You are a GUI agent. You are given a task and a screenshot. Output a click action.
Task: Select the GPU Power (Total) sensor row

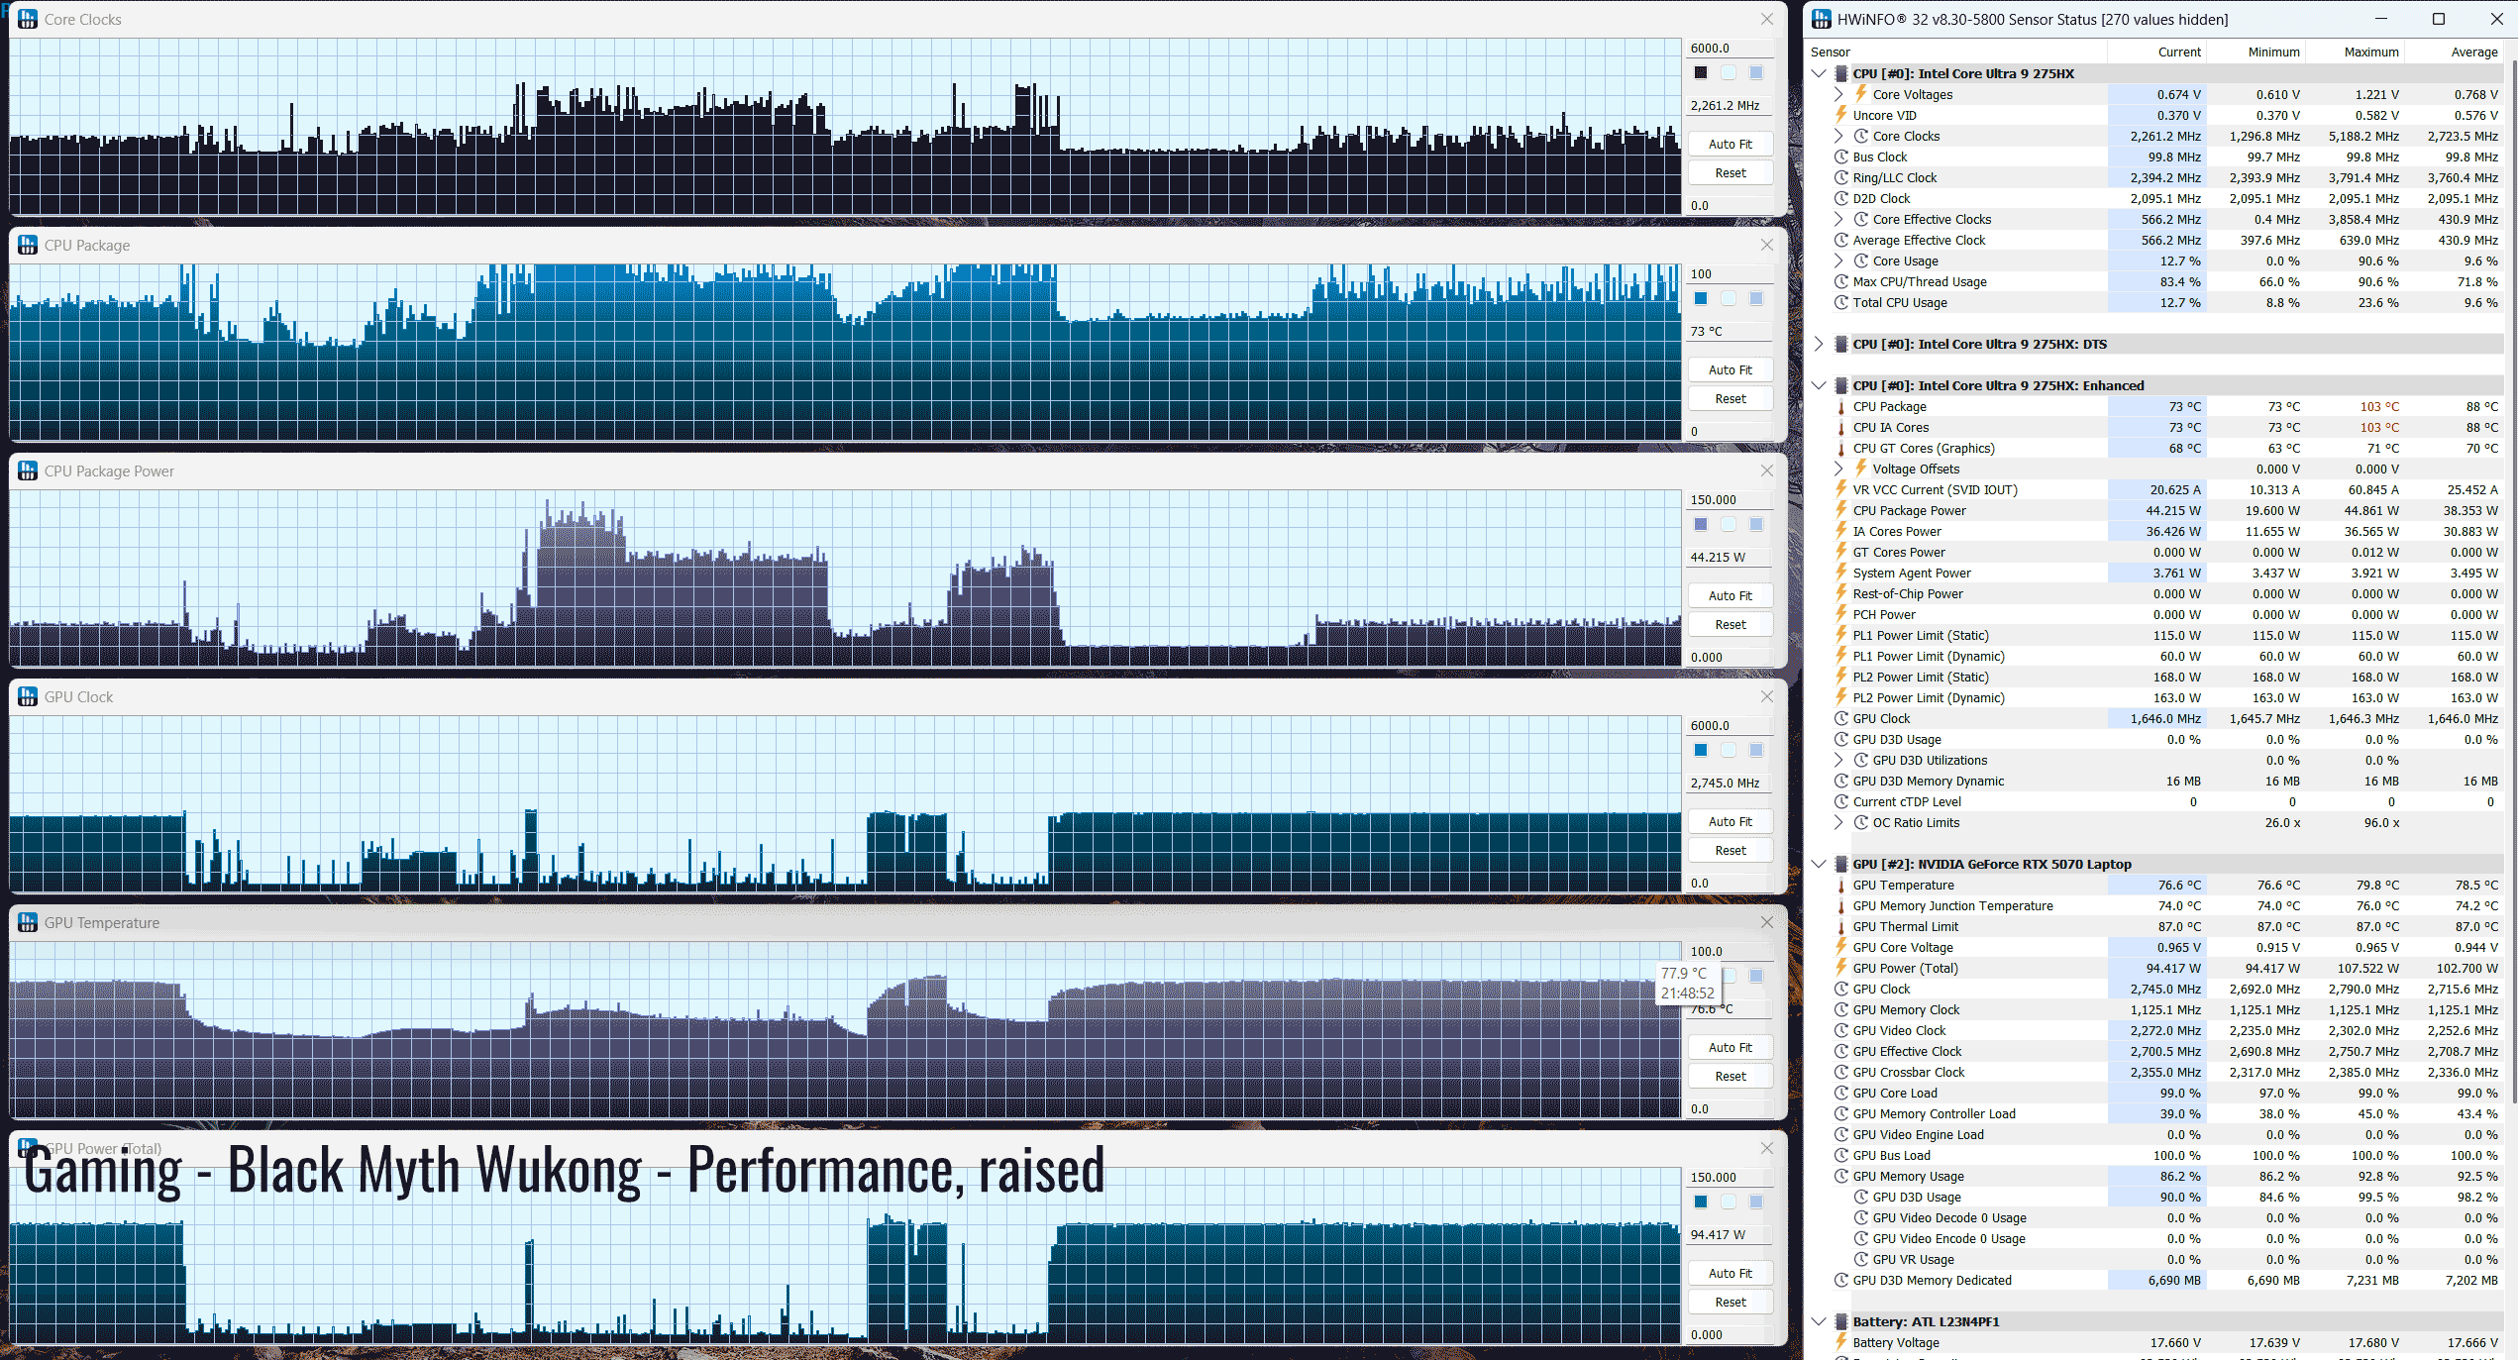click(1905, 969)
